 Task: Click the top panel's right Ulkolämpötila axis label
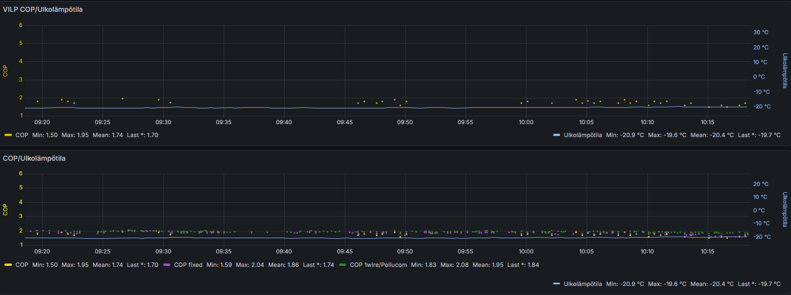[784, 71]
